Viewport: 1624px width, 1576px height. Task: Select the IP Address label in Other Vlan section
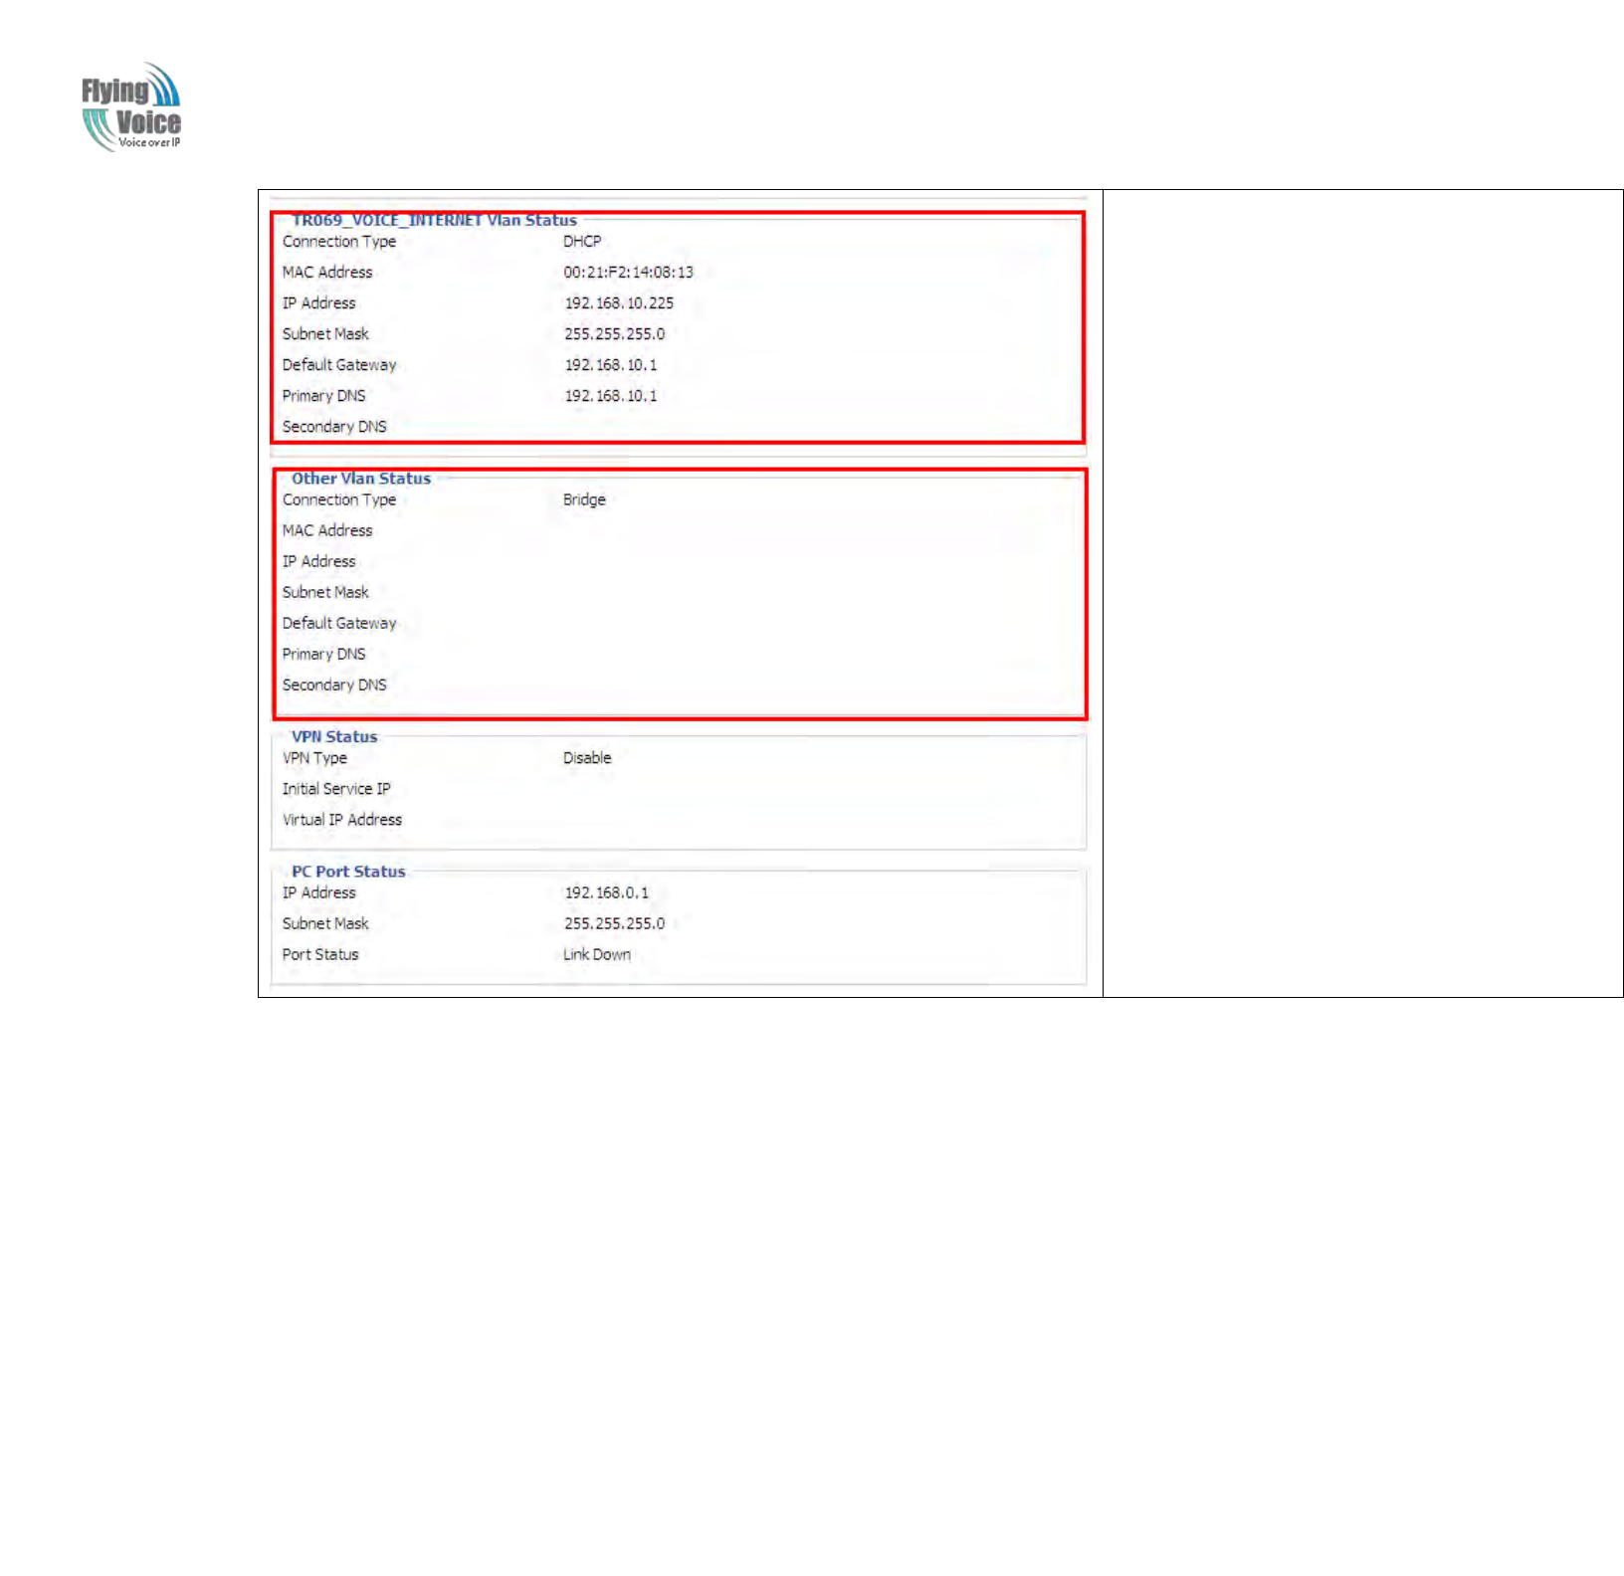tap(318, 561)
